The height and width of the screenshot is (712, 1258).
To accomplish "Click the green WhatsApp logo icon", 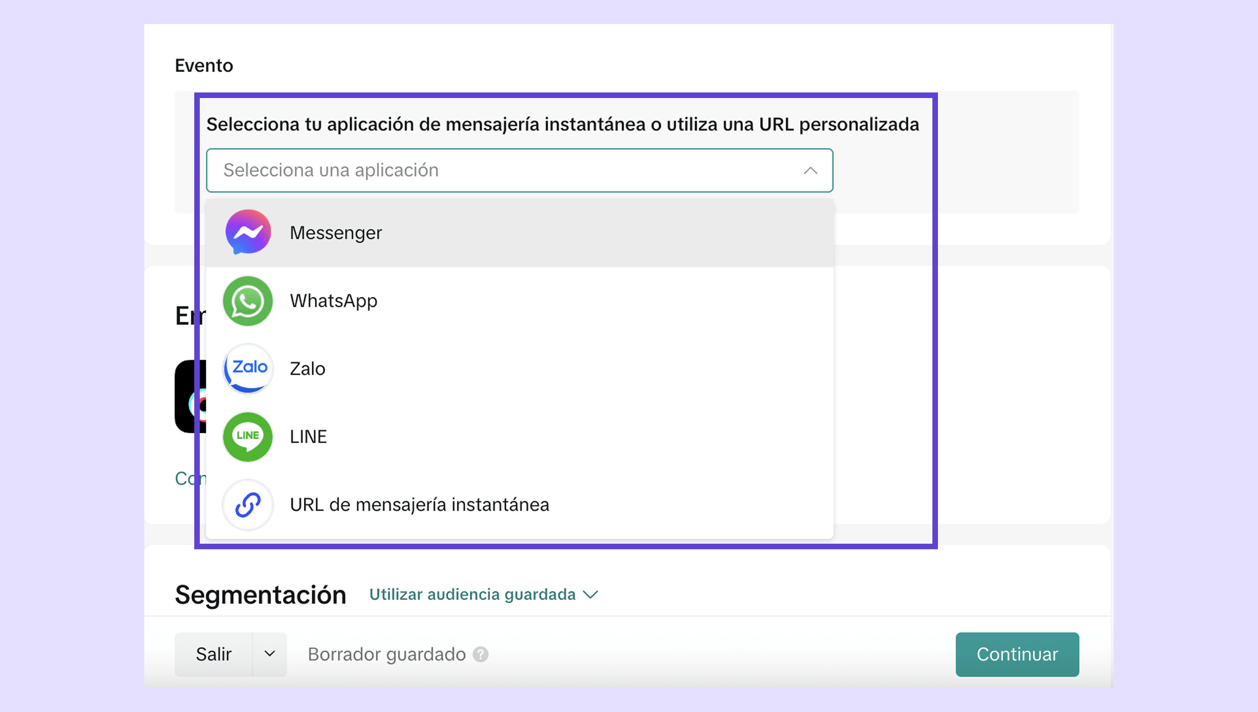I will (x=247, y=301).
